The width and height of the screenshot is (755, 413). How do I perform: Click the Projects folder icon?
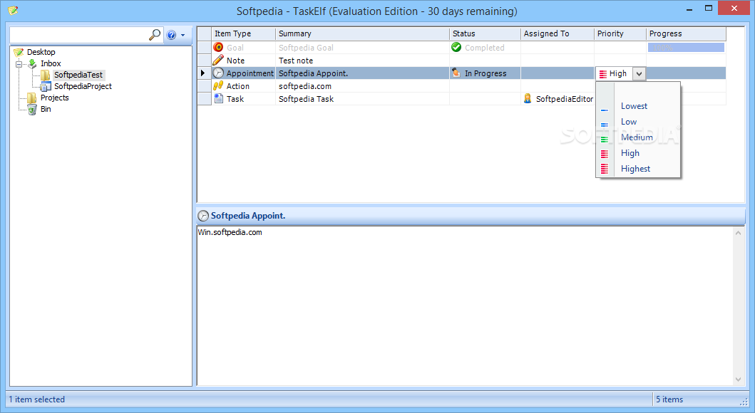coord(32,98)
